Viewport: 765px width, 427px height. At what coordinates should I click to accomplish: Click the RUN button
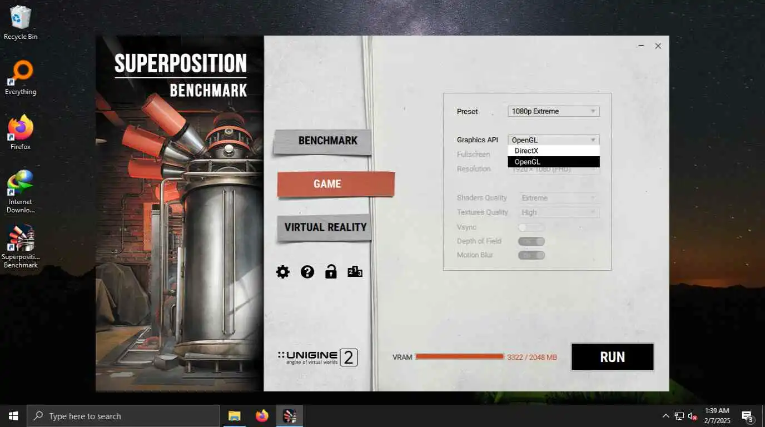tap(612, 357)
